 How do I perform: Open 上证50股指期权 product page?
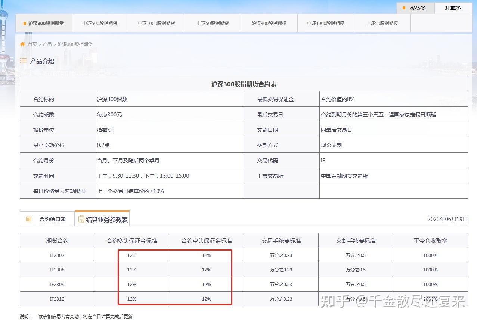coord(382,23)
